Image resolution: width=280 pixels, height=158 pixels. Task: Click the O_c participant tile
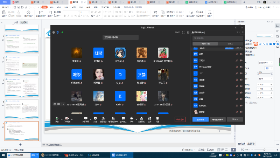120,75
